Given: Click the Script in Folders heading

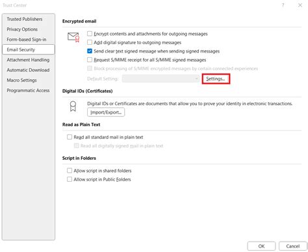Looking at the screenshot, I should click(x=79, y=158).
